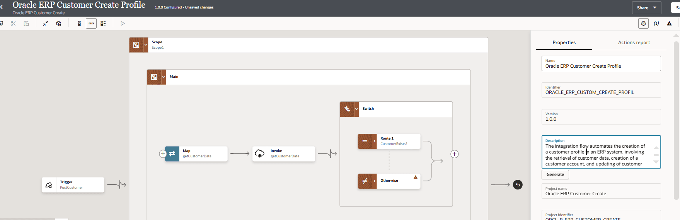Viewport: 680px width, 220px height.
Task: Go back using the top-left arrow
Action: pyautogui.click(x=2, y=7)
